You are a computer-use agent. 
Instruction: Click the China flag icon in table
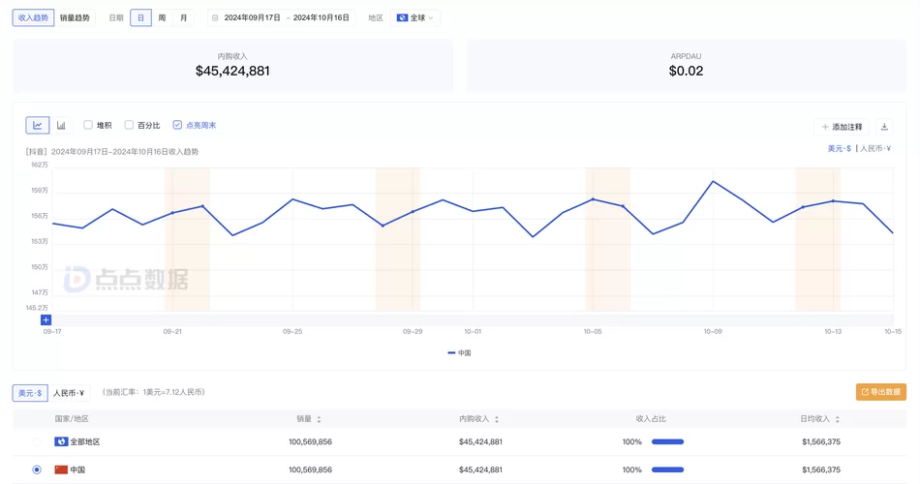[61, 469]
